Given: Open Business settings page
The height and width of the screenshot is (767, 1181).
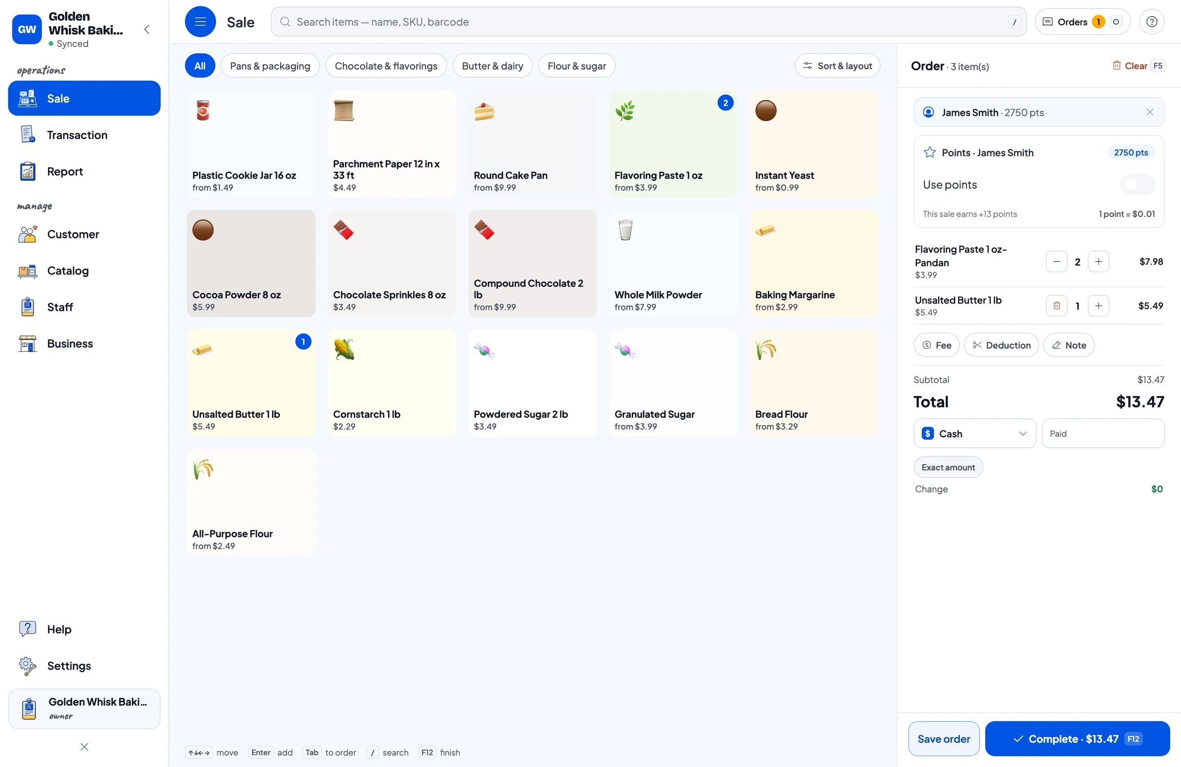Looking at the screenshot, I should [84, 343].
